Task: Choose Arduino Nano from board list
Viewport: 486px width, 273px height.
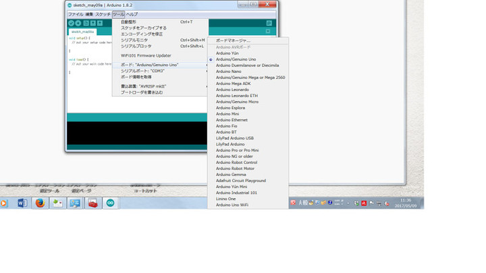Action: tap(228, 71)
